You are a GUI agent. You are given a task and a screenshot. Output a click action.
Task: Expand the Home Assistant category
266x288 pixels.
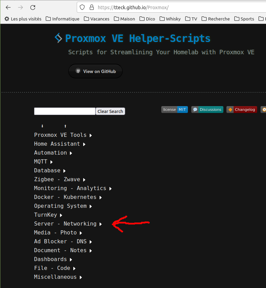pos(60,144)
